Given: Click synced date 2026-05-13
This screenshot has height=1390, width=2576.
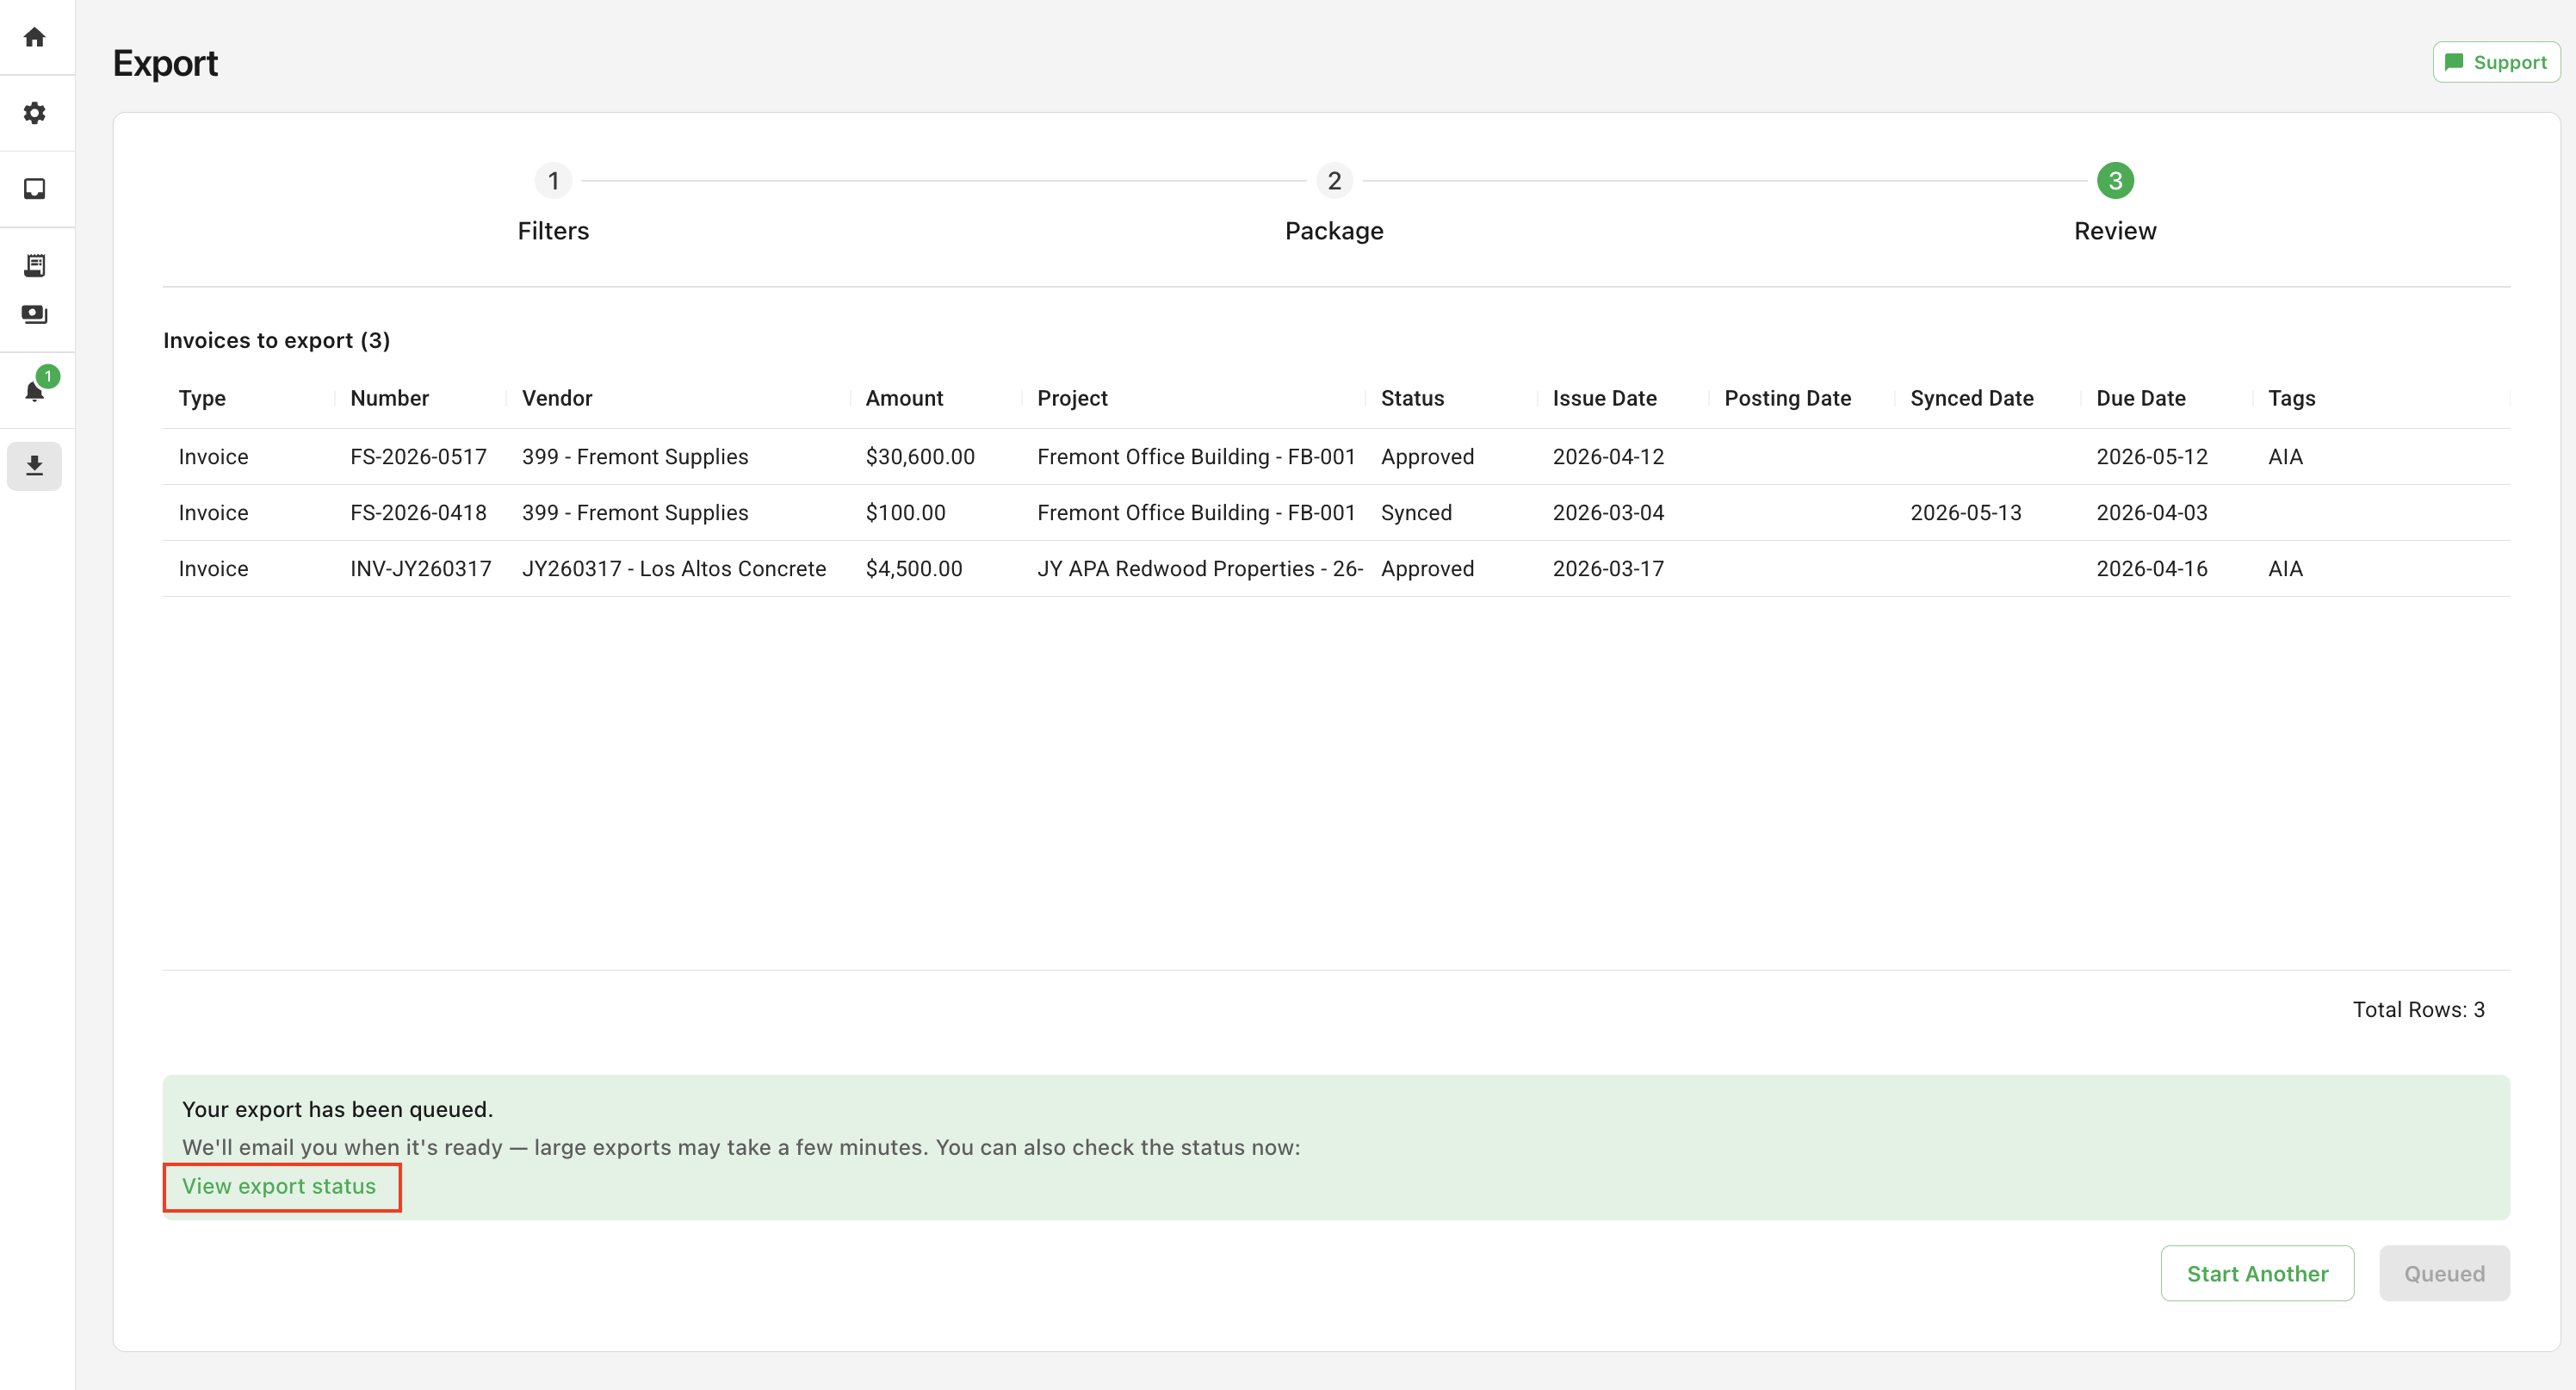Looking at the screenshot, I should pos(1965,513).
